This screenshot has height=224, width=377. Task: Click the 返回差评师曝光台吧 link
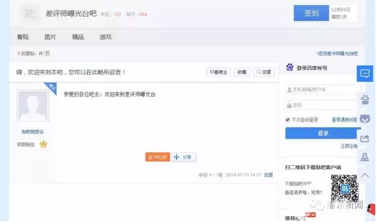337,53
